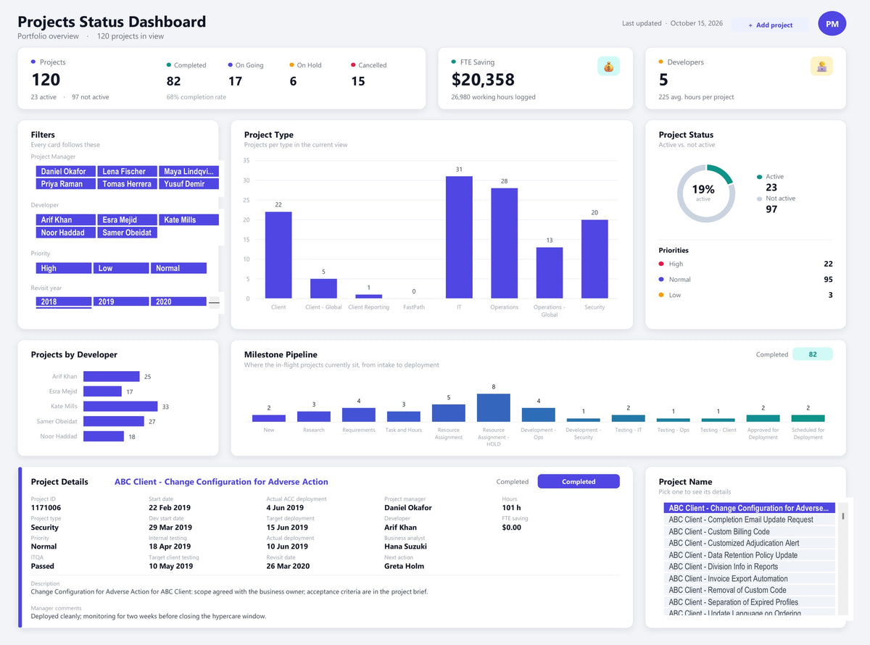The width and height of the screenshot is (870, 645).
Task: Click the Development - Ops milestone bar
Action: [x=539, y=415]
